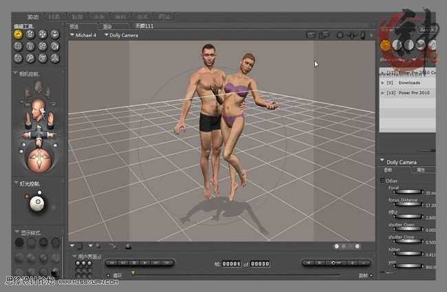Select the View Magnifier tool
This screenshot has height=292, width=447.
[x=30, y=58]
